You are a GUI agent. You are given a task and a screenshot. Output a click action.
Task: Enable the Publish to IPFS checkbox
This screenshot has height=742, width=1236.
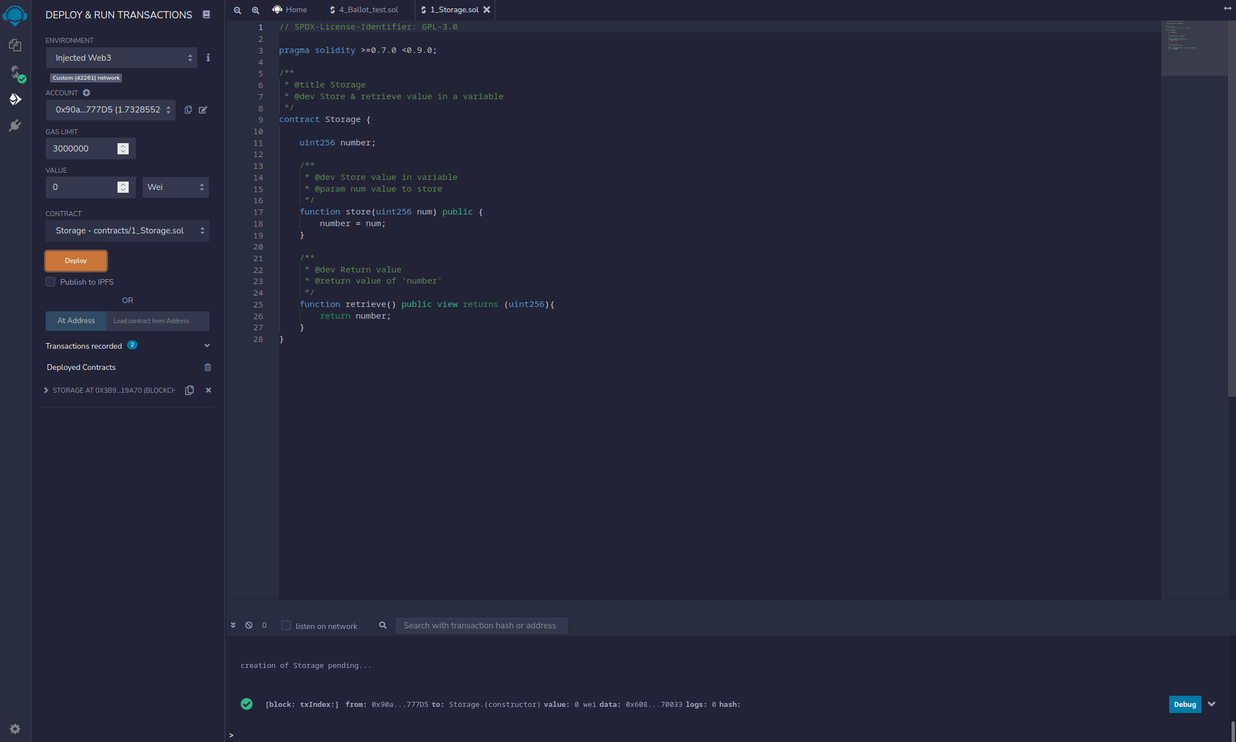coord(50,282)
